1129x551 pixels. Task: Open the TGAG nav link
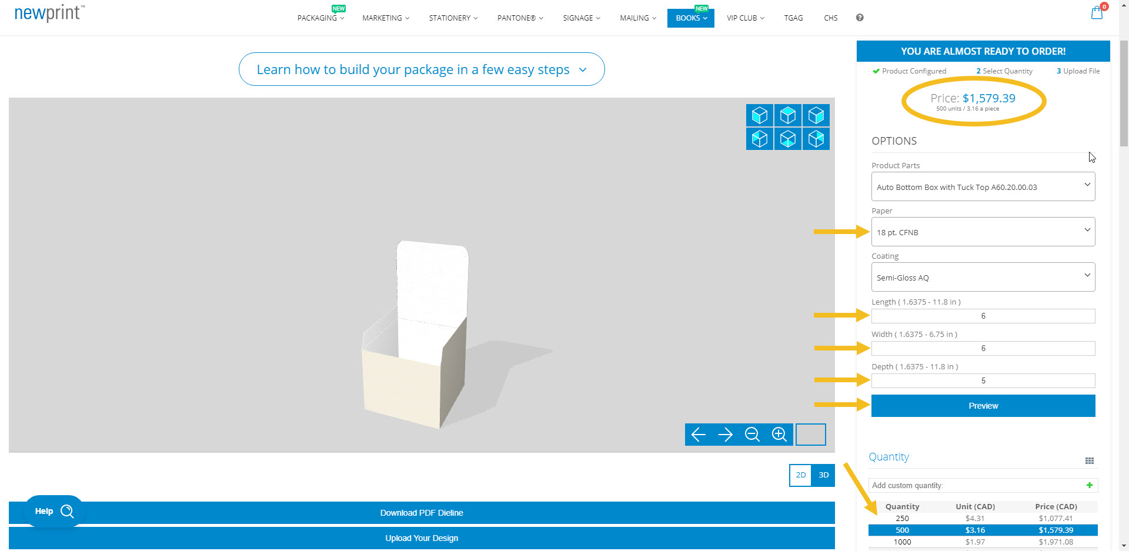(x=793, y=18)
